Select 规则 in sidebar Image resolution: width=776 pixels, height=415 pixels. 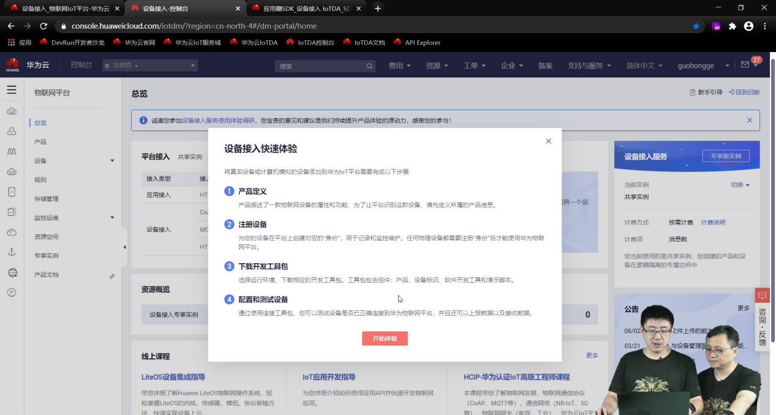[40, 179]
